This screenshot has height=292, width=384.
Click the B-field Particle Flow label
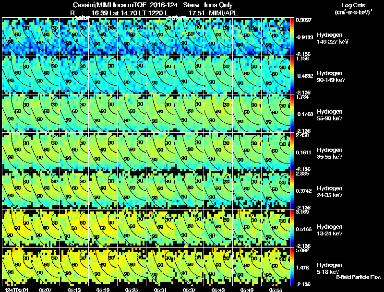coord(359,277)
